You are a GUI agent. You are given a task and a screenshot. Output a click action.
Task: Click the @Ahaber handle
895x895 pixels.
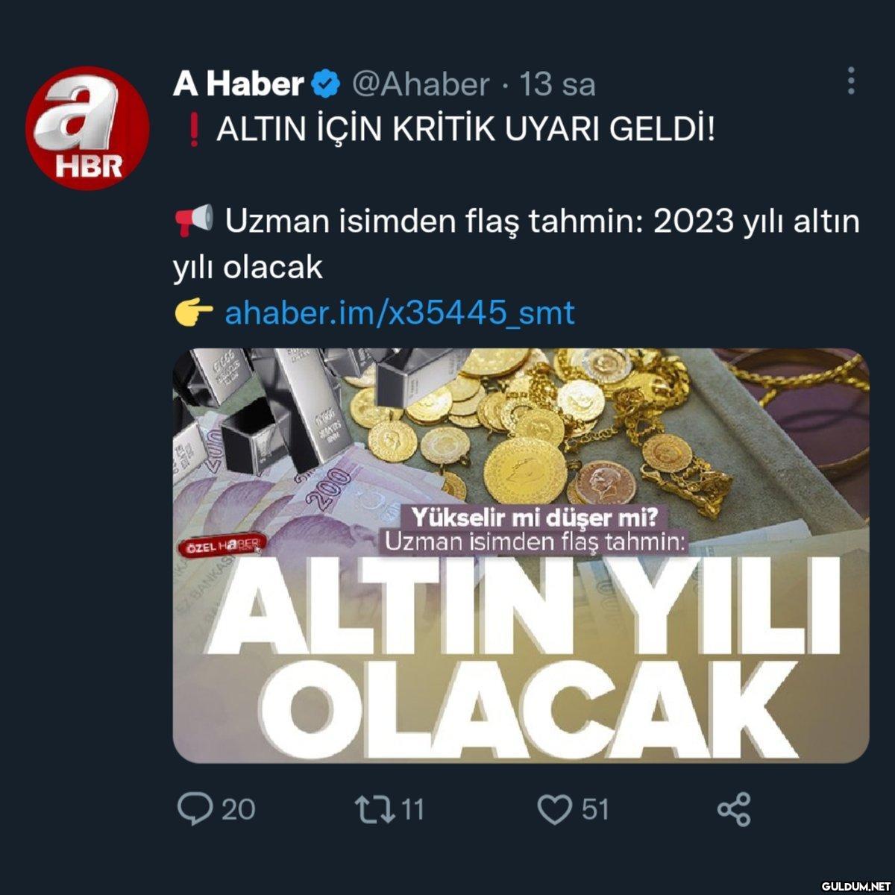(420, 84)
